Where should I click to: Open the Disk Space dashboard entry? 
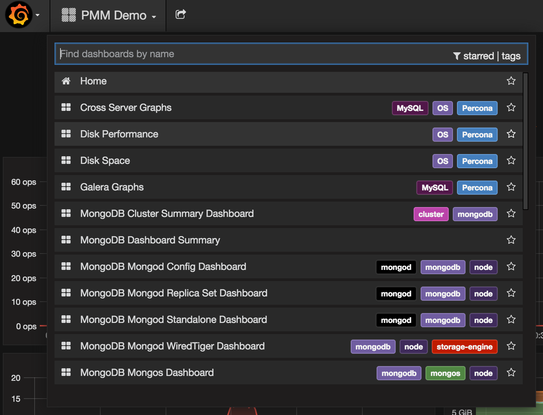tap(105, 160)
